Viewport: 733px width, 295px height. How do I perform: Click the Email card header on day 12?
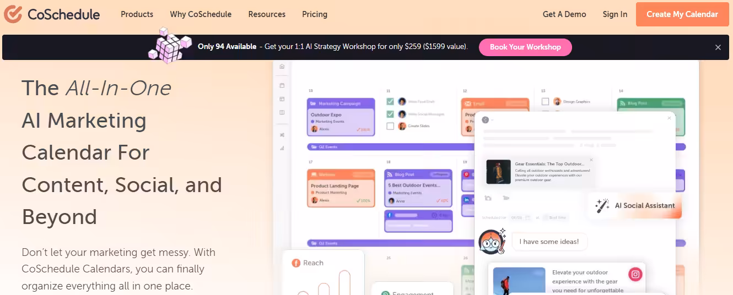[494, 103]
